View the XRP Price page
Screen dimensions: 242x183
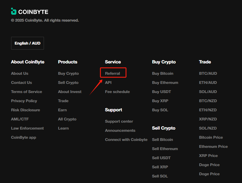(208, 155)
